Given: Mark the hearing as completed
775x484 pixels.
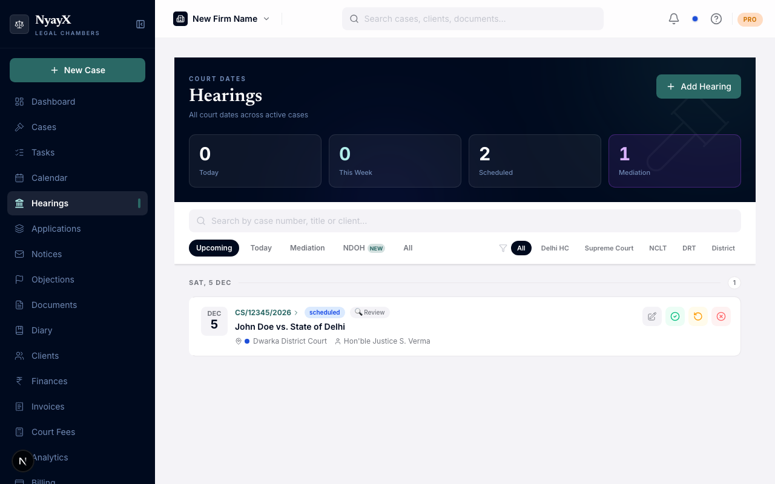Looking at the screenshot, I should pyautogui.click(x=675, y=316).
